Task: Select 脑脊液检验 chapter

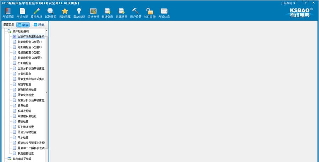Action: (x=22, y=111)
